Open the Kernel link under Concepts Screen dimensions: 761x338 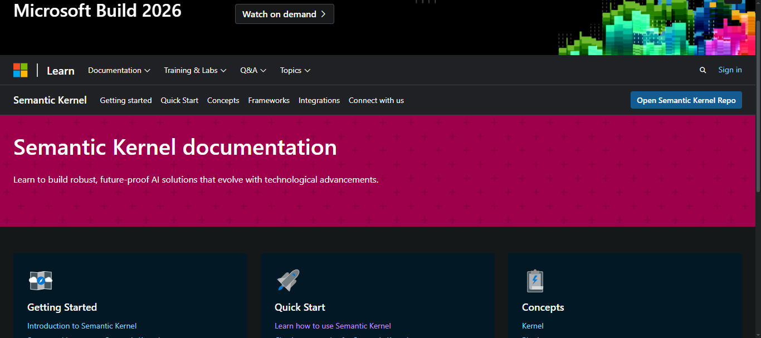pyautogui.click(x=533, y=326)
